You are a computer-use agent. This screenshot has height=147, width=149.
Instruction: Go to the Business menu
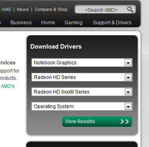(x=21, y=23)
